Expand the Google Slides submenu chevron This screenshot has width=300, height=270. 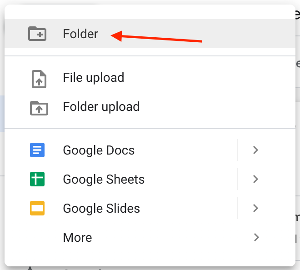pos(255,208)
